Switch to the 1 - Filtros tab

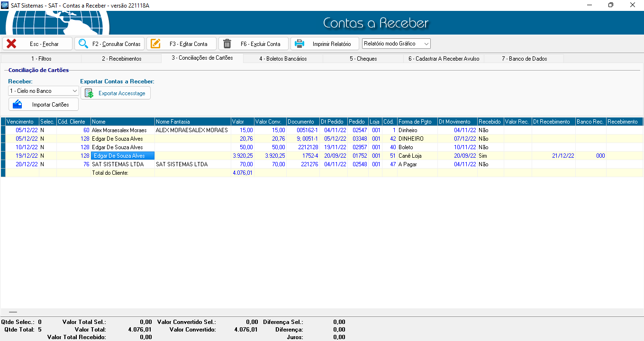(x=41, y=59)
